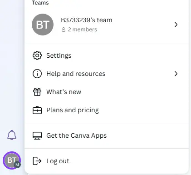The height and width of the screenshot is (175, 191).
Task: Open Plans and pricing
Action: (x=107, y=110)
